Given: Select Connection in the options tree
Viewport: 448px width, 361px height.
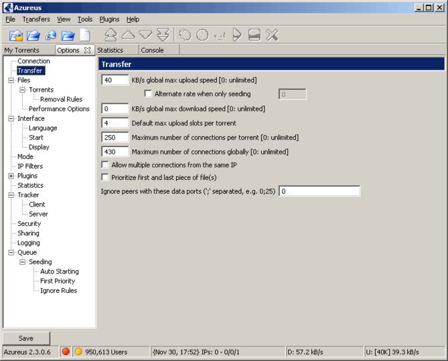Looking at the screenshot, I should pyautogui.click(x=33, y=61).
